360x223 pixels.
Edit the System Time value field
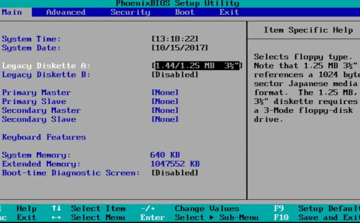click(x=175, y=39)
